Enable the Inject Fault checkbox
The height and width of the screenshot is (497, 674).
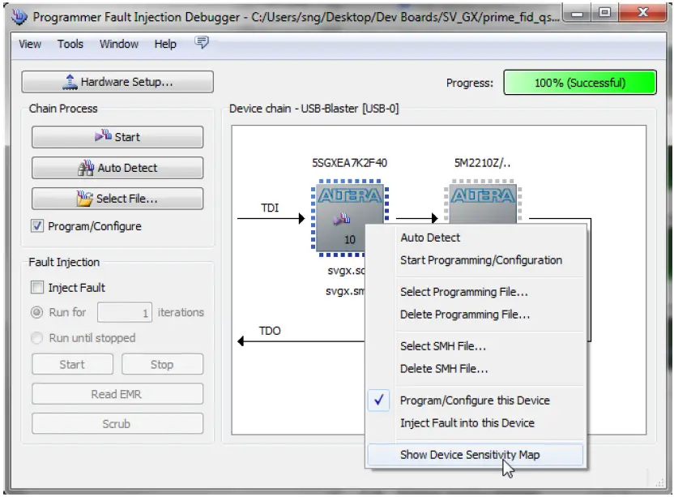tap(36, 288)
